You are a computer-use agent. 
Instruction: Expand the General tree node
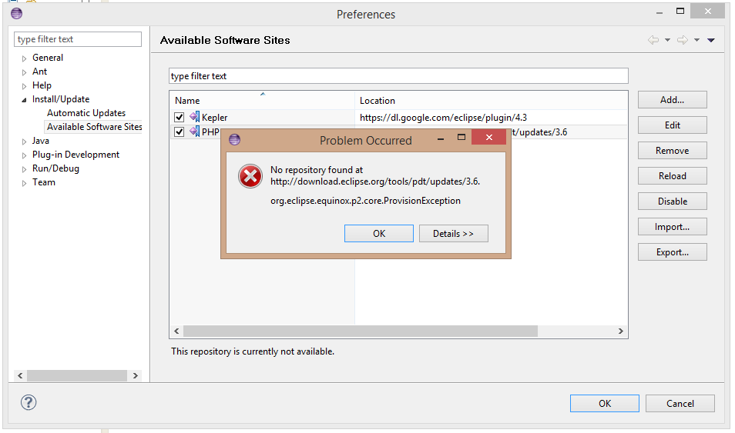24,58
